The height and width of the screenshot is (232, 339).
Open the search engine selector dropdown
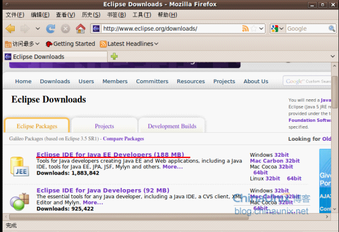tap(281, 29)
